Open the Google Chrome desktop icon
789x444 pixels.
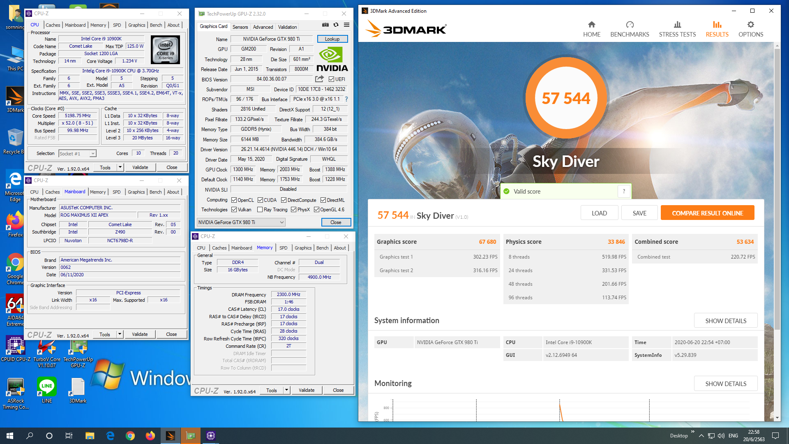(x=15, y=269)
